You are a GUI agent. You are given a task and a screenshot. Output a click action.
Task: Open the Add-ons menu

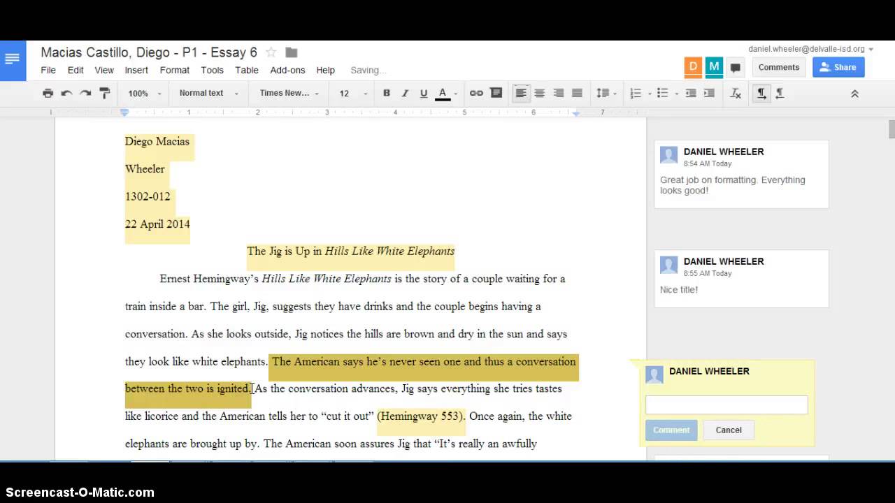click(287, 70)
